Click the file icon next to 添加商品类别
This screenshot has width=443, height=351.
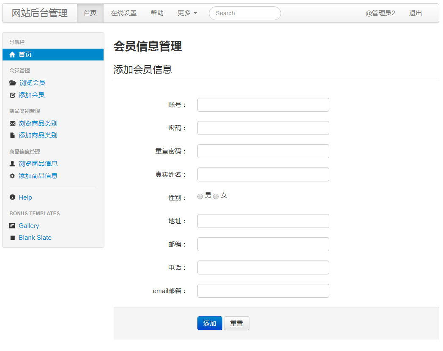click(x=12, y=135)
